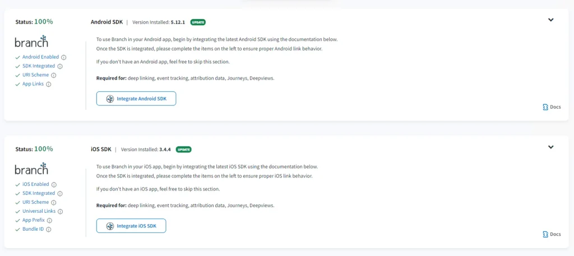
Task: Click Branch logo in iOS SDK card
Action: [x=31, y=169]
